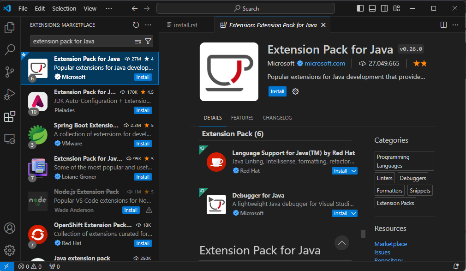Open the Explorer view in activity bar
Image resolution: width=466 pixels, height=271 pixels.
(x=10, y=28)
